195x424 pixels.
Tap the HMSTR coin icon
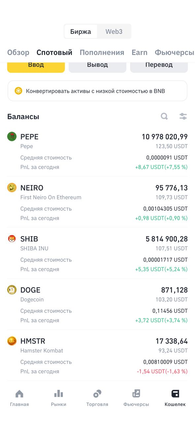[12, 341]
